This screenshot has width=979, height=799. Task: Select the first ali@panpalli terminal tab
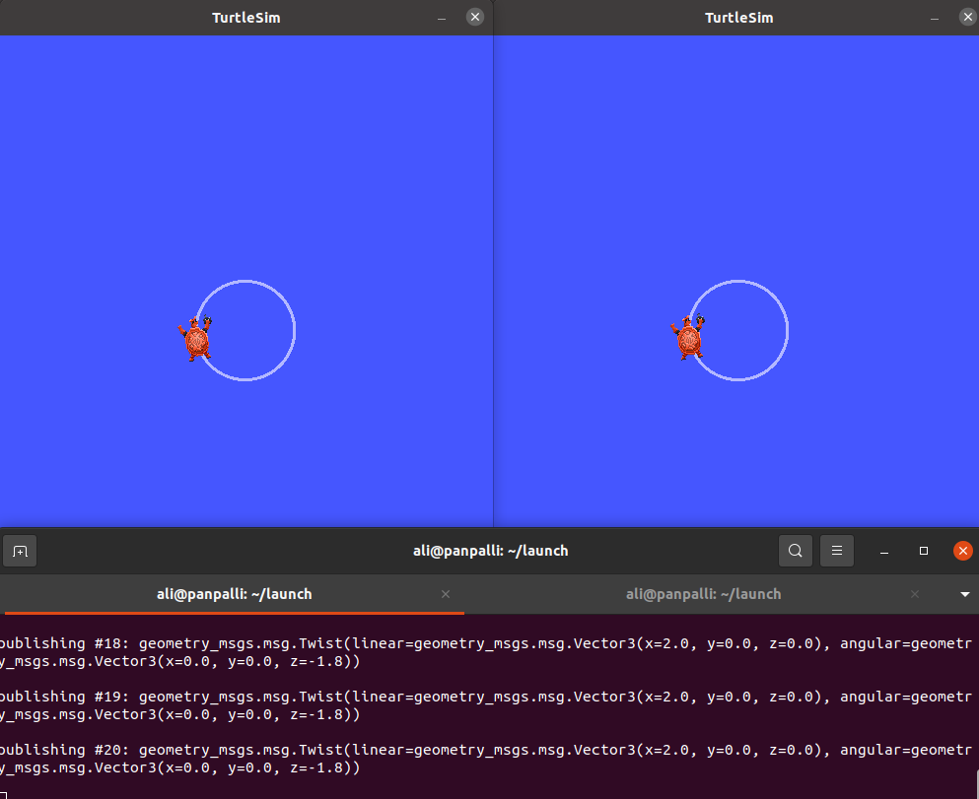pos(235,594)
